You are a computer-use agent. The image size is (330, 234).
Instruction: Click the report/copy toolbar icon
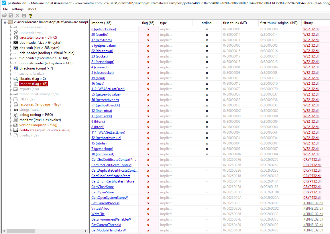pos(24,15)
